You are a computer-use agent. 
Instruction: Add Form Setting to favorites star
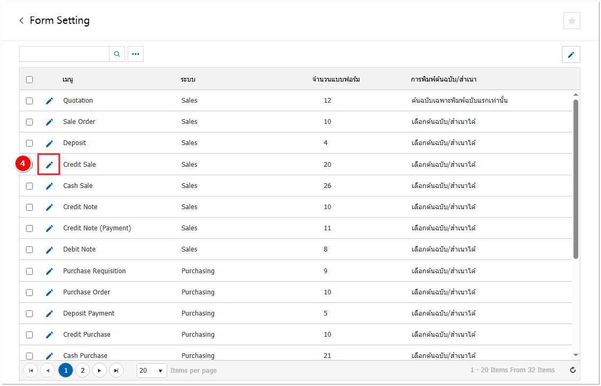pos(571,21)
